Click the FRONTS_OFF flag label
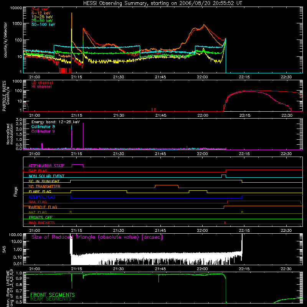The image size is (307, 307). (41, 217)
